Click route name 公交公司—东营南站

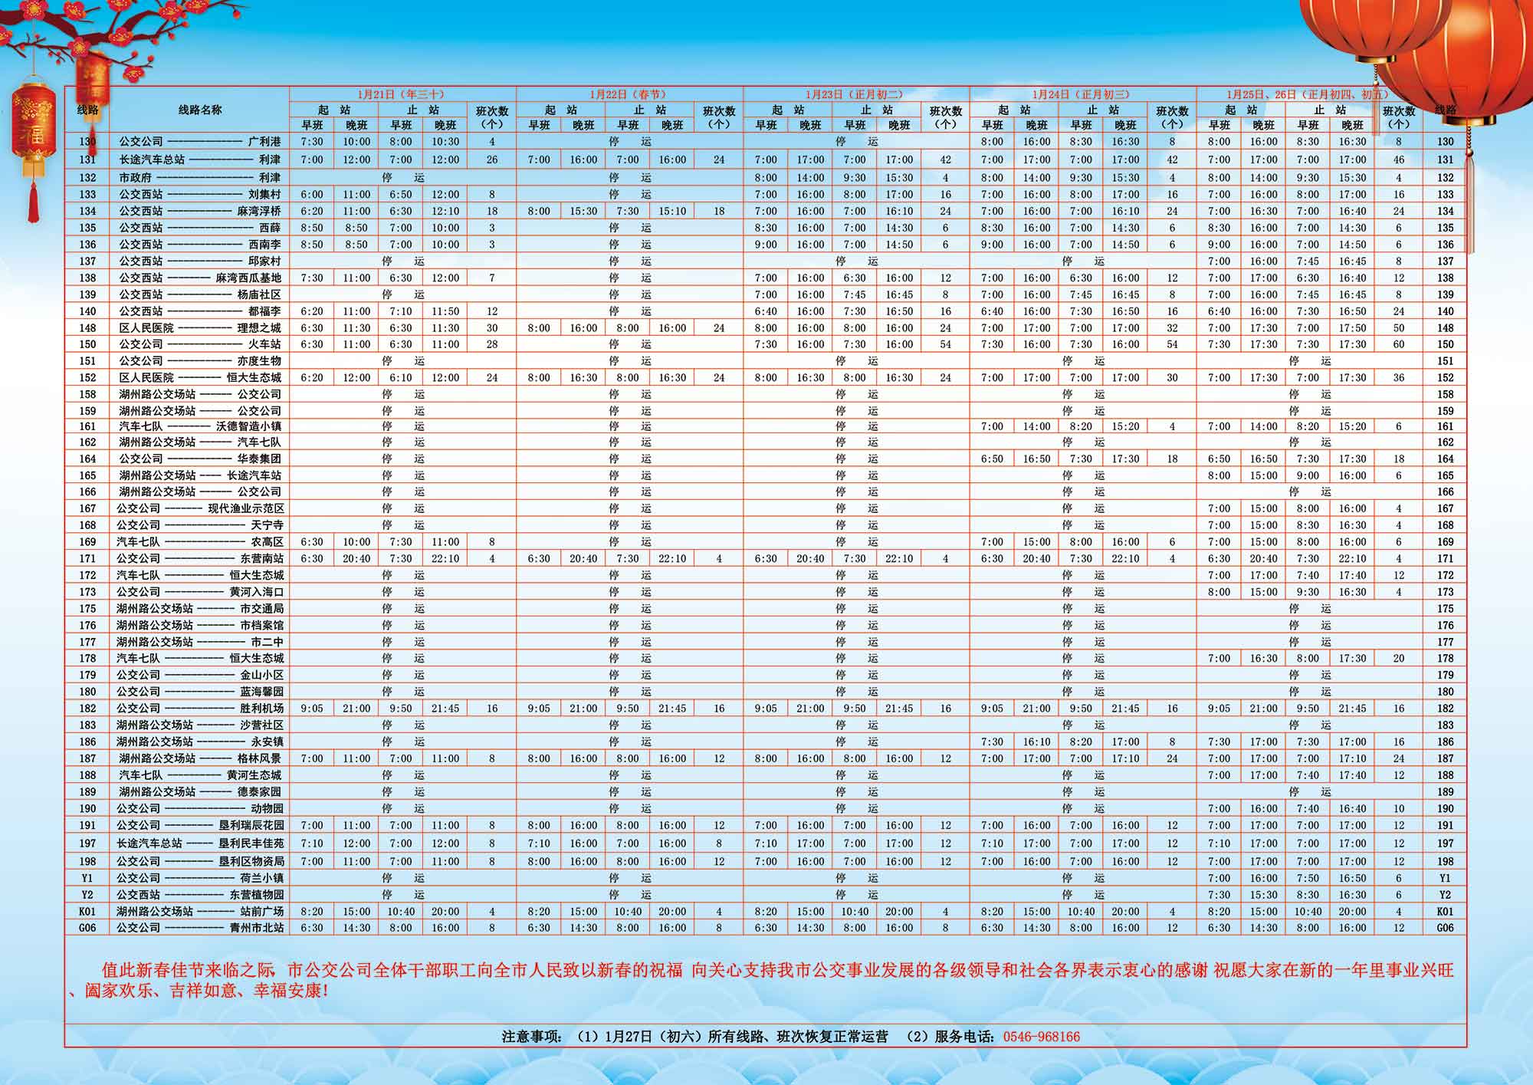pos(199,559)
